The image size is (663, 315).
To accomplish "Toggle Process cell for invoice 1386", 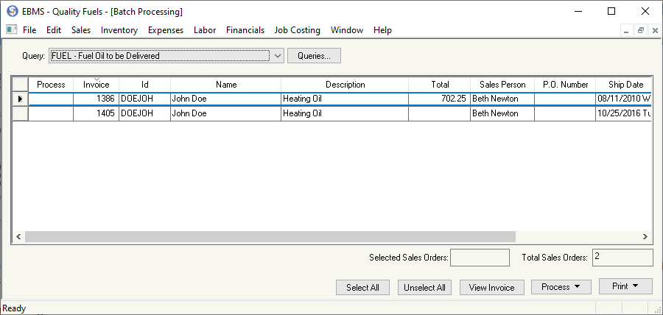I will pos(51,99).
